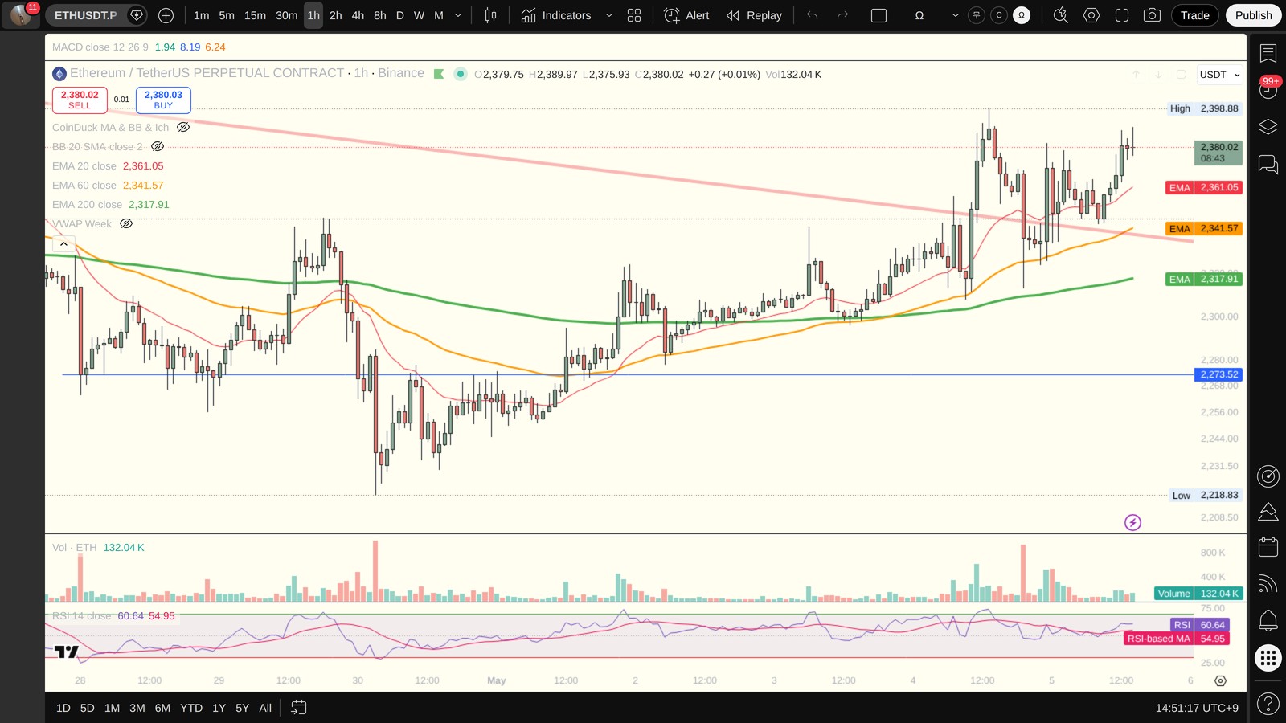The height and width of the screenshot is (723, 1286).
Task: Open the economic calendar sidebar icon
Action: pos(1268,547)
